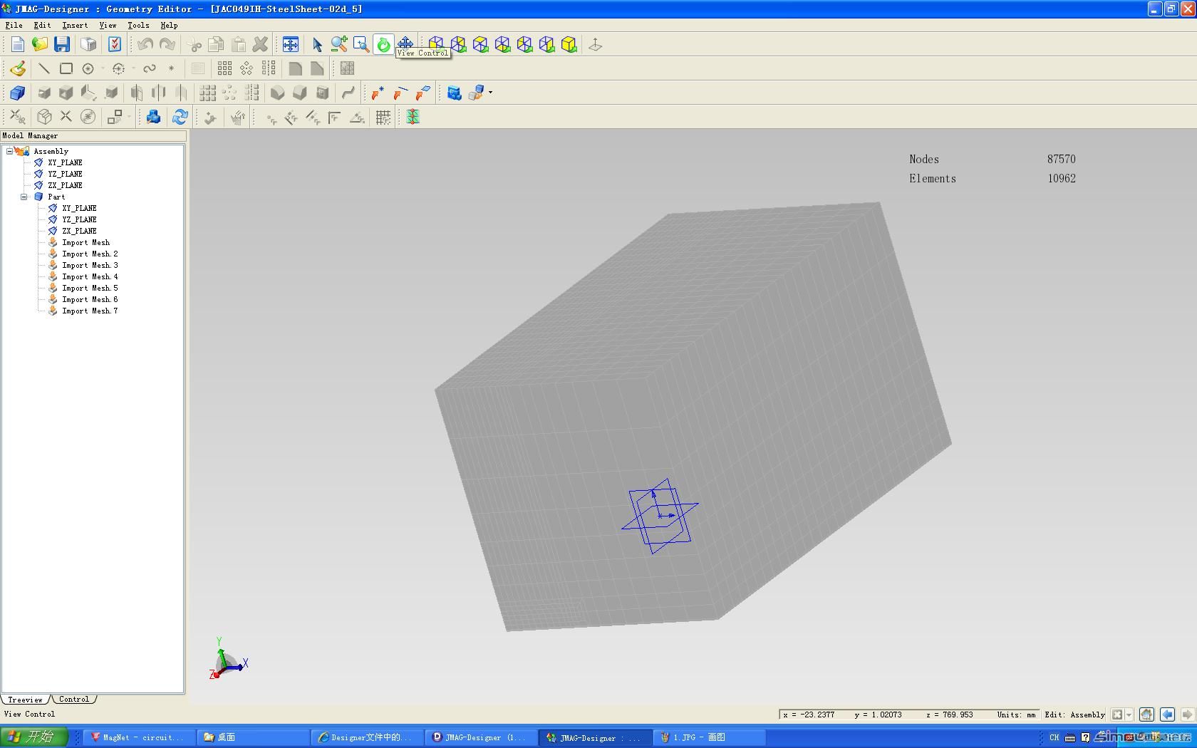Click the sketch Fillet corner icon

tap(295, 68)
